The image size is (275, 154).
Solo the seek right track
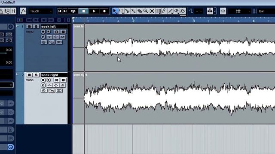36,75
